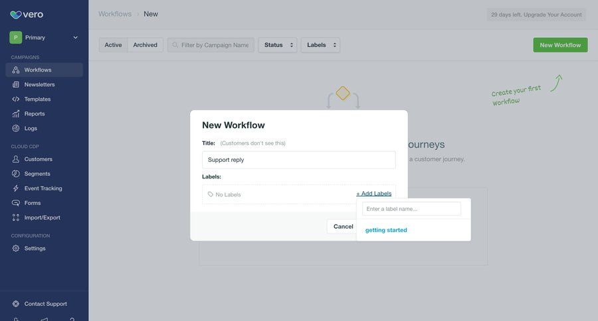Screen dimensions: 598x321
Task: Open the Labels filter dropdown
Action: coord(320,45)
